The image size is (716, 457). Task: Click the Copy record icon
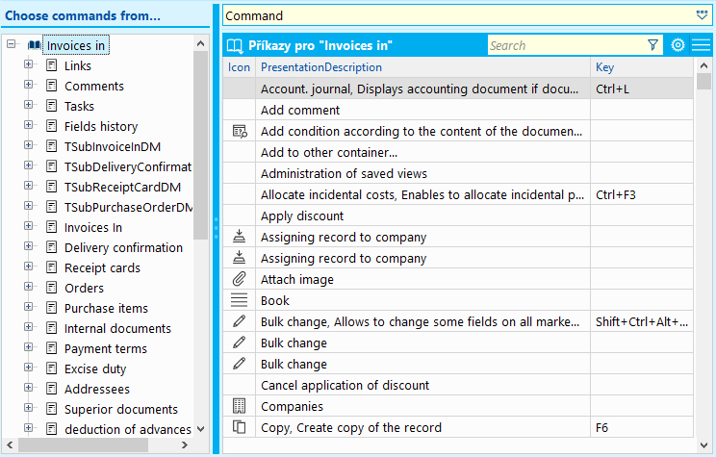tap(240, 427)
